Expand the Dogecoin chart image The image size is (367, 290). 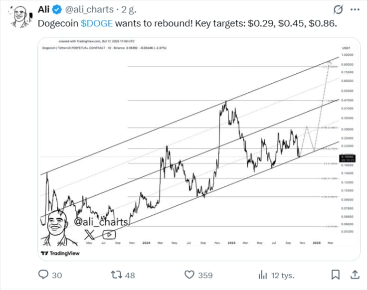(x=199, y=149)
